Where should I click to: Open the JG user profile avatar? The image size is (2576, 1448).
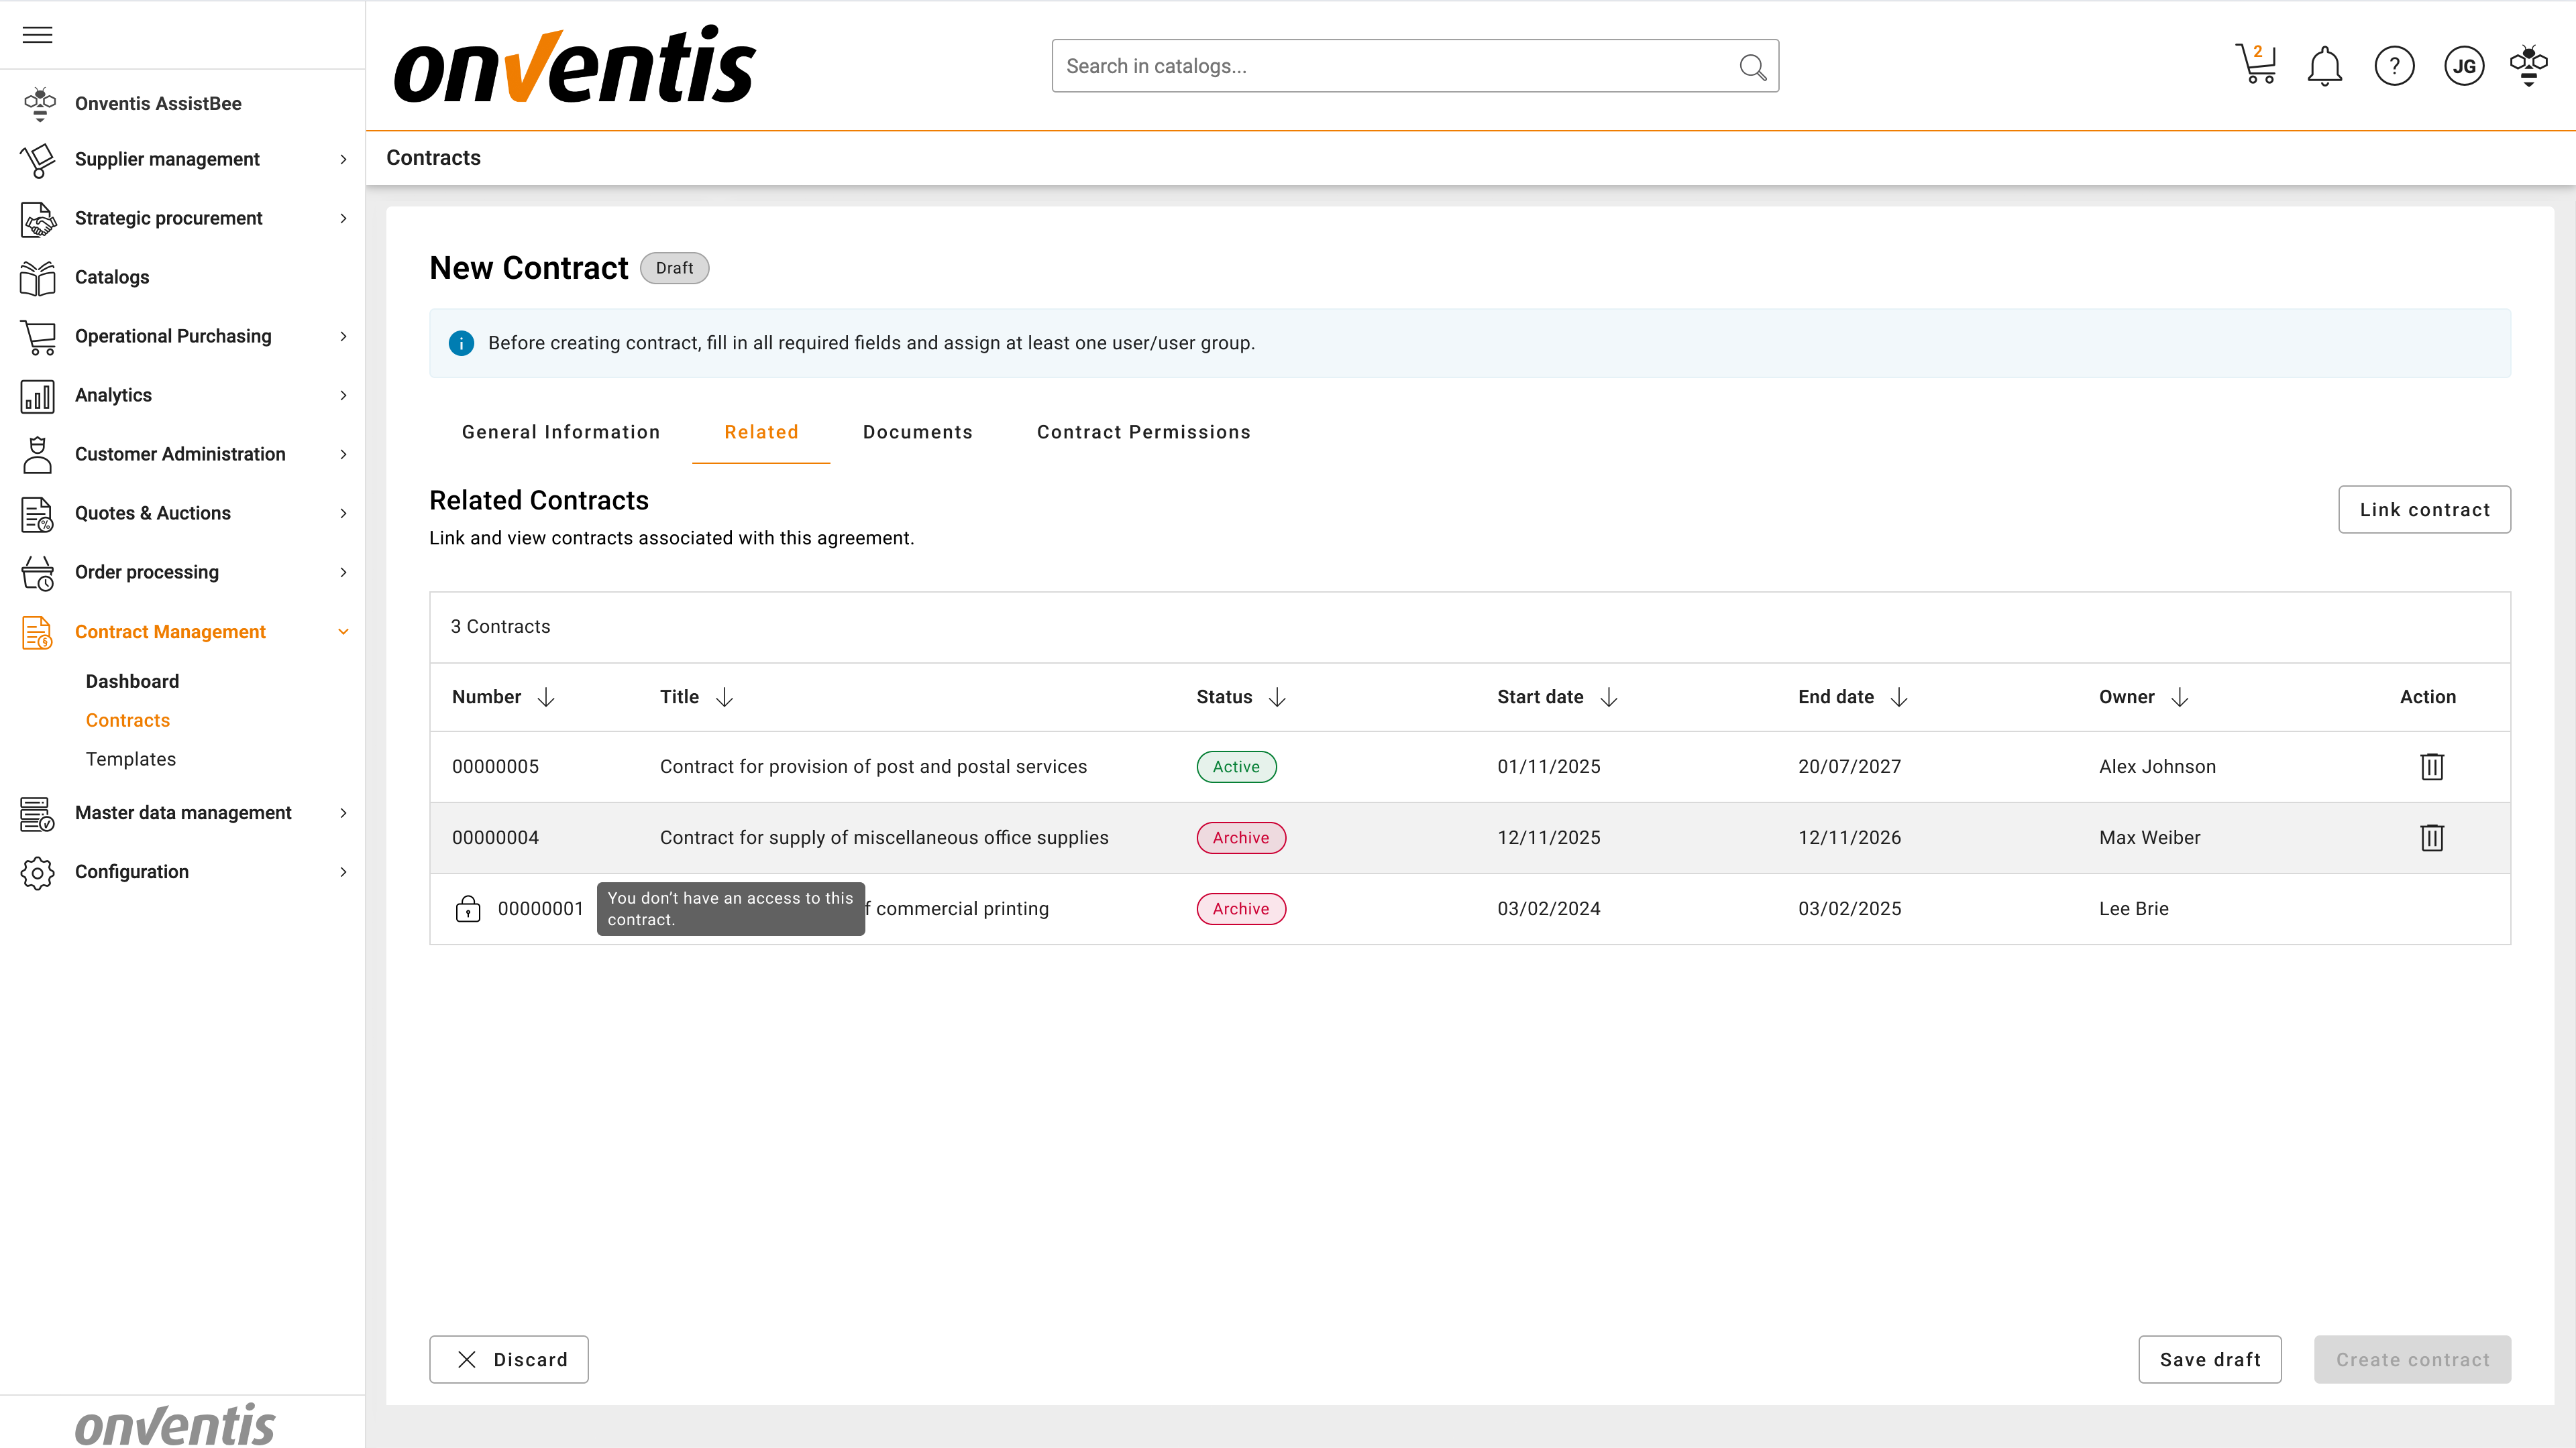pyautogui.click(x=2464, y=67)
